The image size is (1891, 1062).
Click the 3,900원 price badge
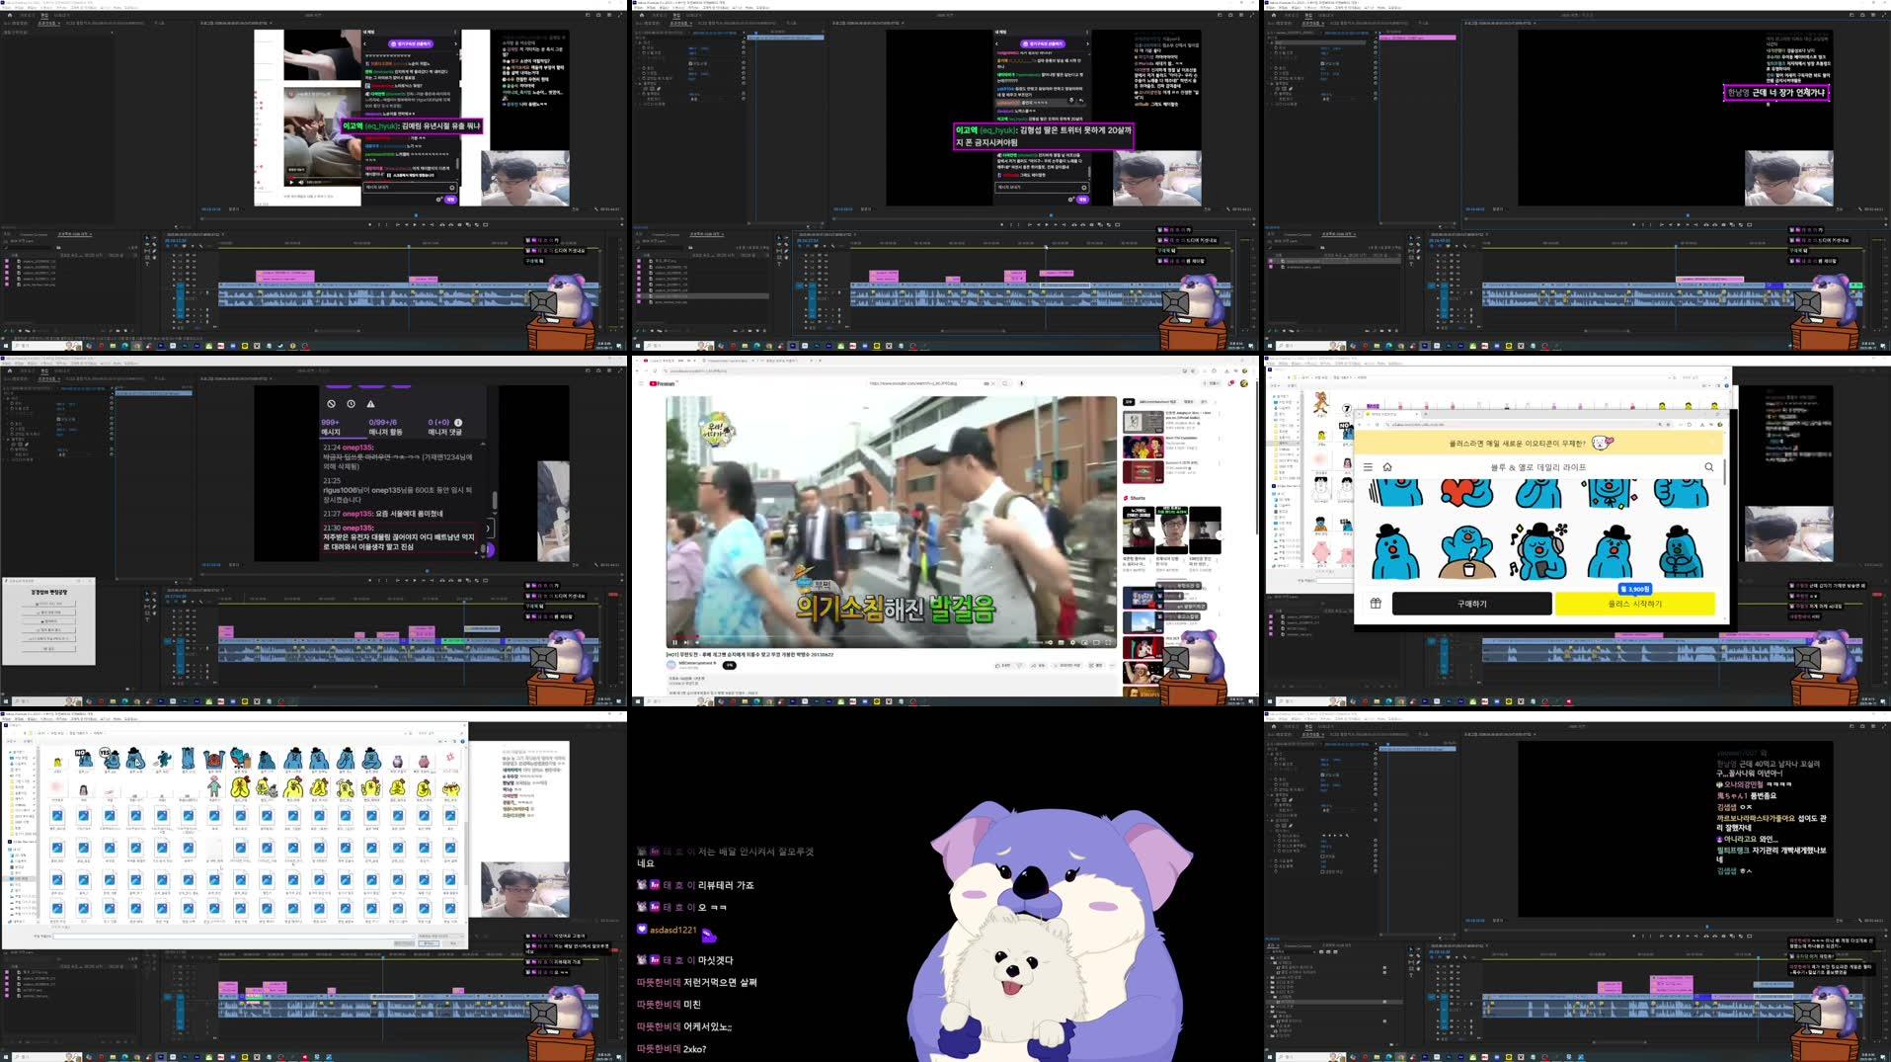point(1634,589)
